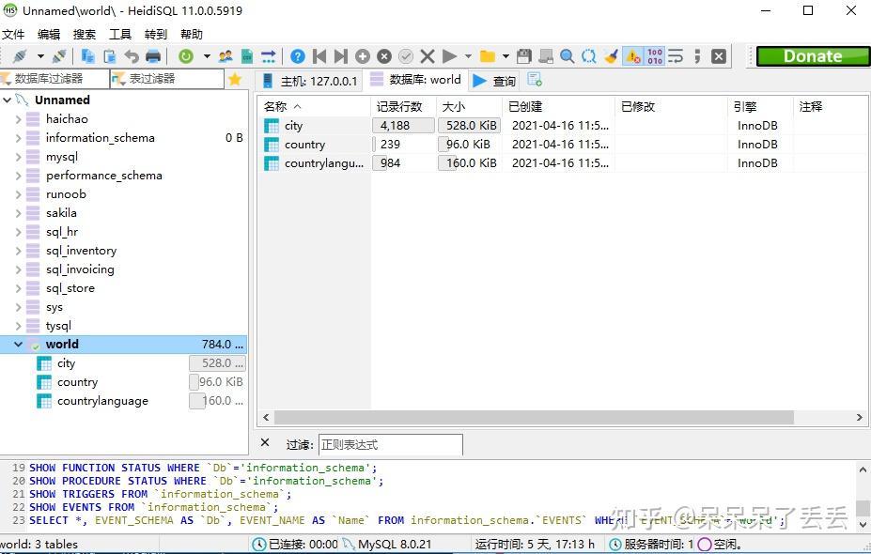Open the 工具 menu
The height and width of the screenshot is (554, 871).
120,34
